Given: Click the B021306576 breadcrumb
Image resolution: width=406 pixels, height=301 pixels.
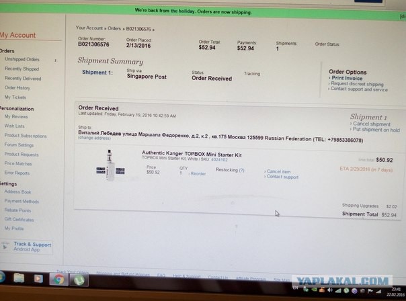Looking at the screenshot, I should [138, 29].
